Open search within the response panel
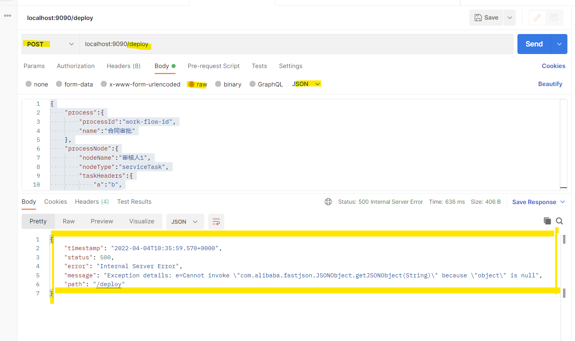 [x=559, y=221]
